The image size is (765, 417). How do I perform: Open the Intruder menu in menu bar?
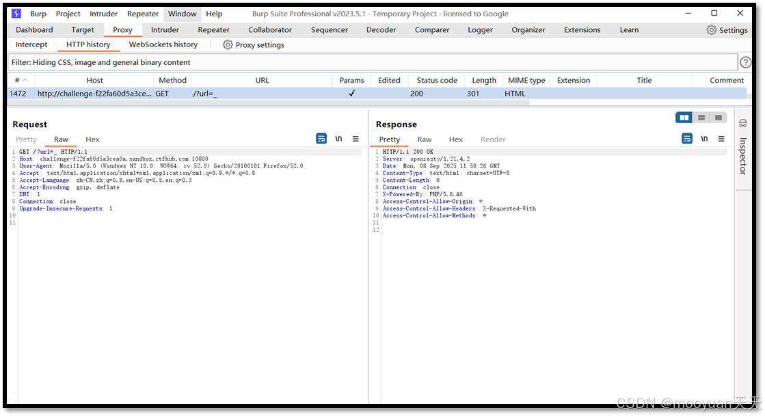103,14
